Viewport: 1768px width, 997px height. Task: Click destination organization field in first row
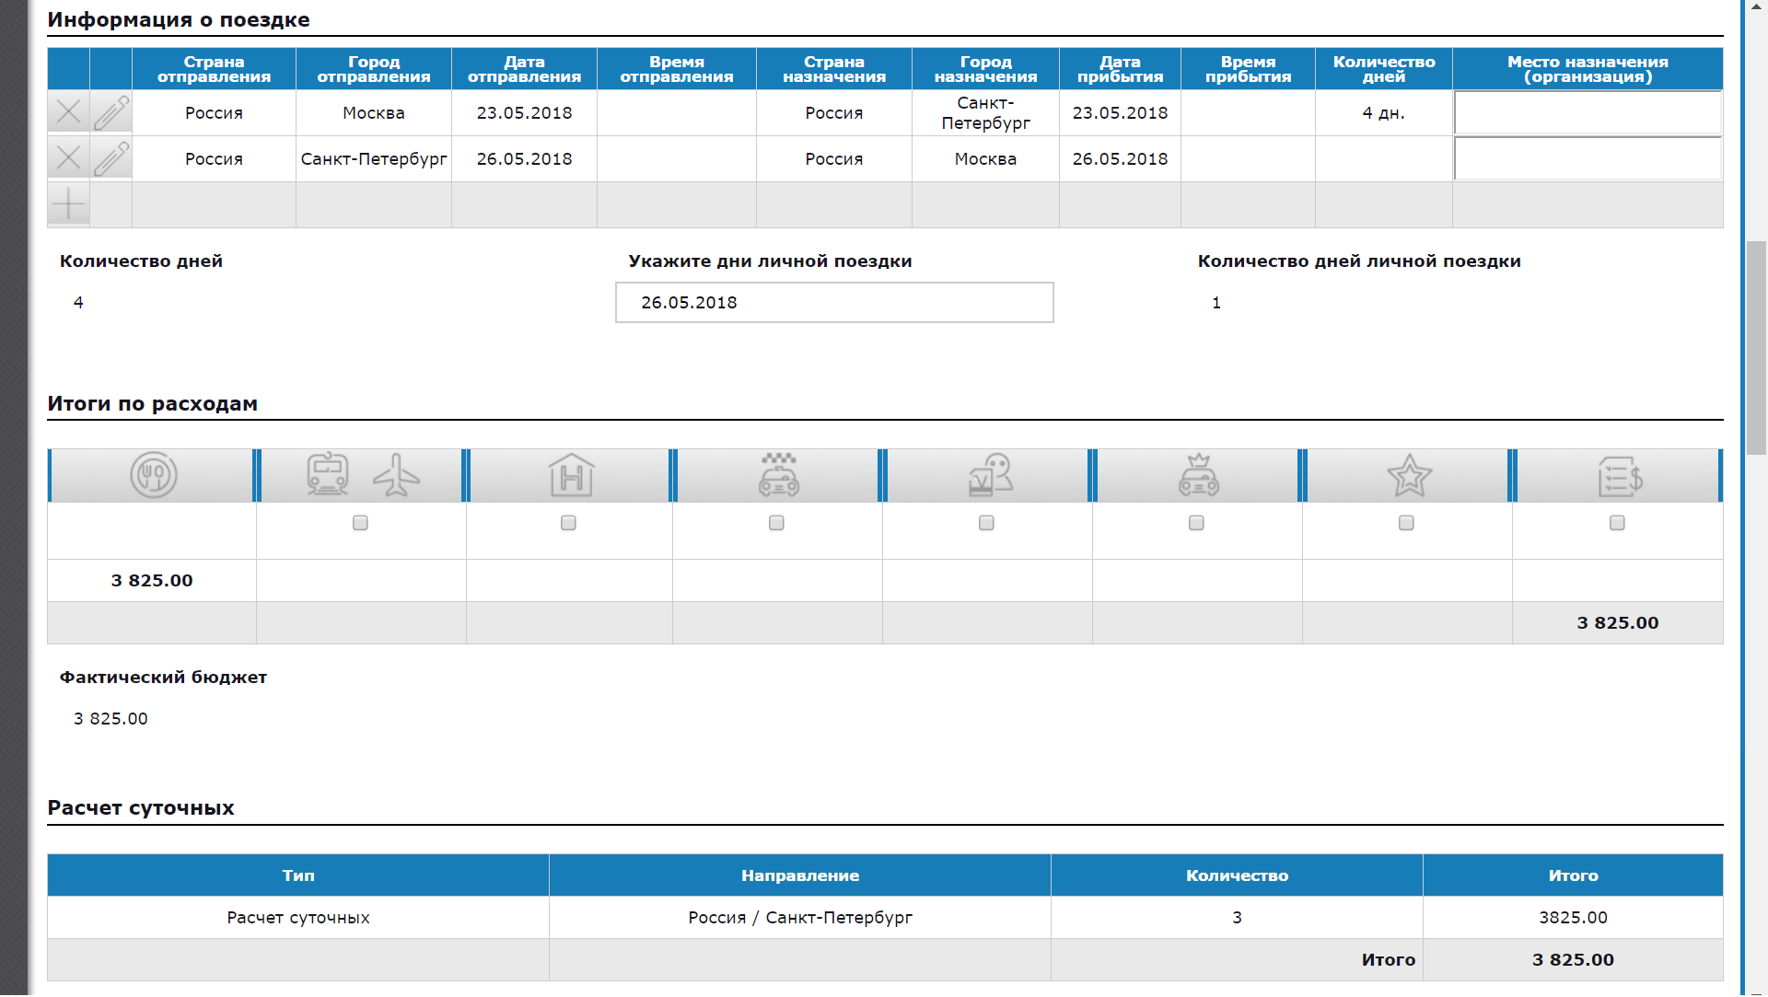pyautogui.click(x=1588, y=113)
